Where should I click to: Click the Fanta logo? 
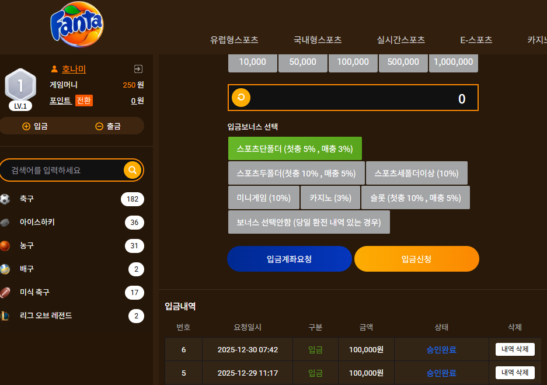coord(77,25)
